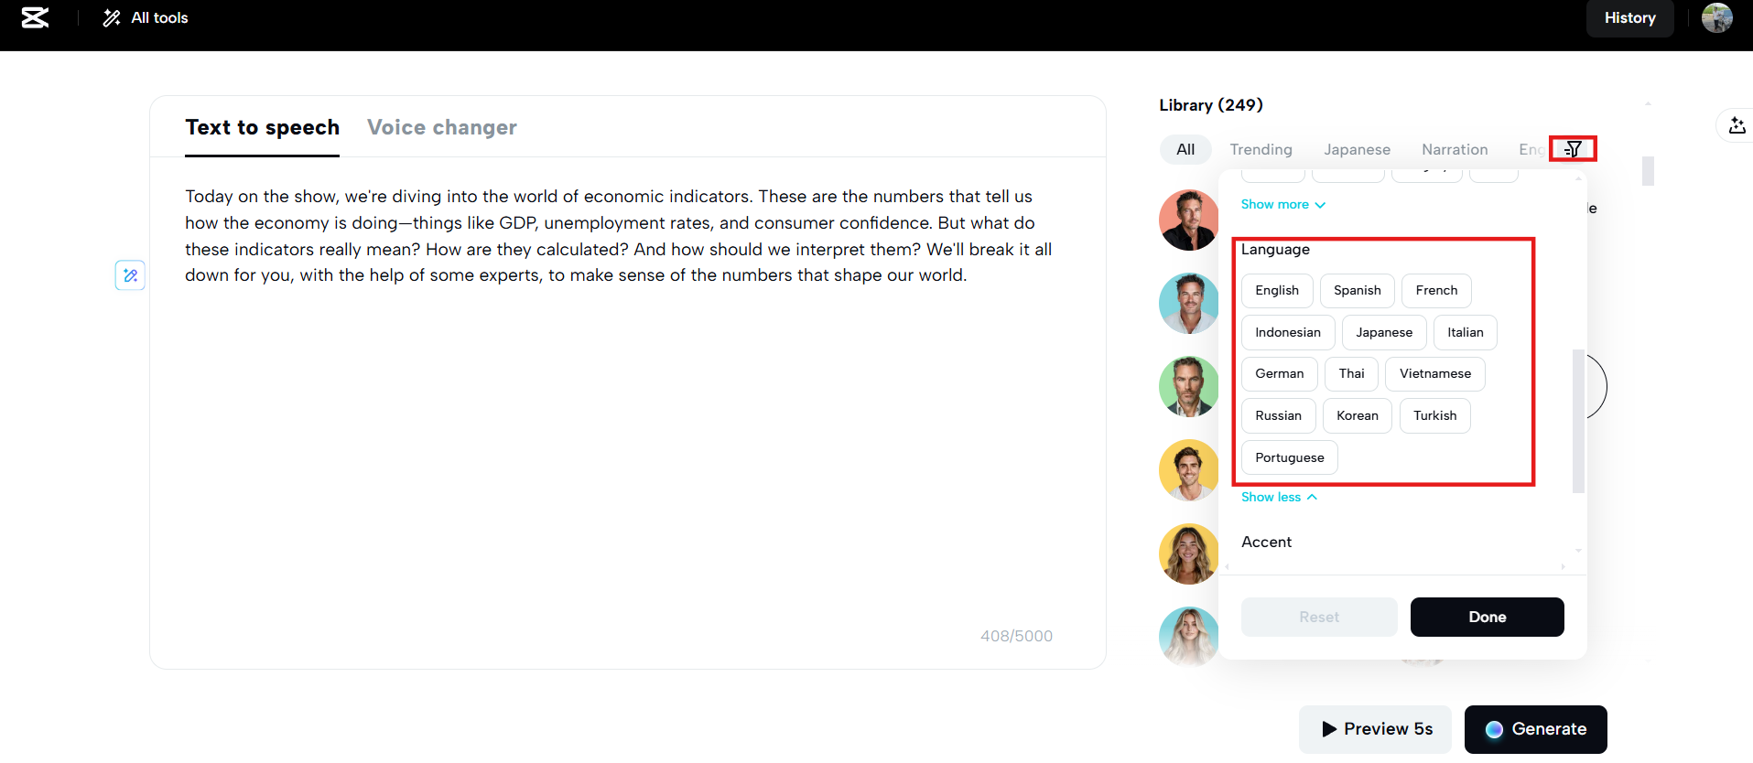Open the voice filter icon

(x=1573, y=149)
